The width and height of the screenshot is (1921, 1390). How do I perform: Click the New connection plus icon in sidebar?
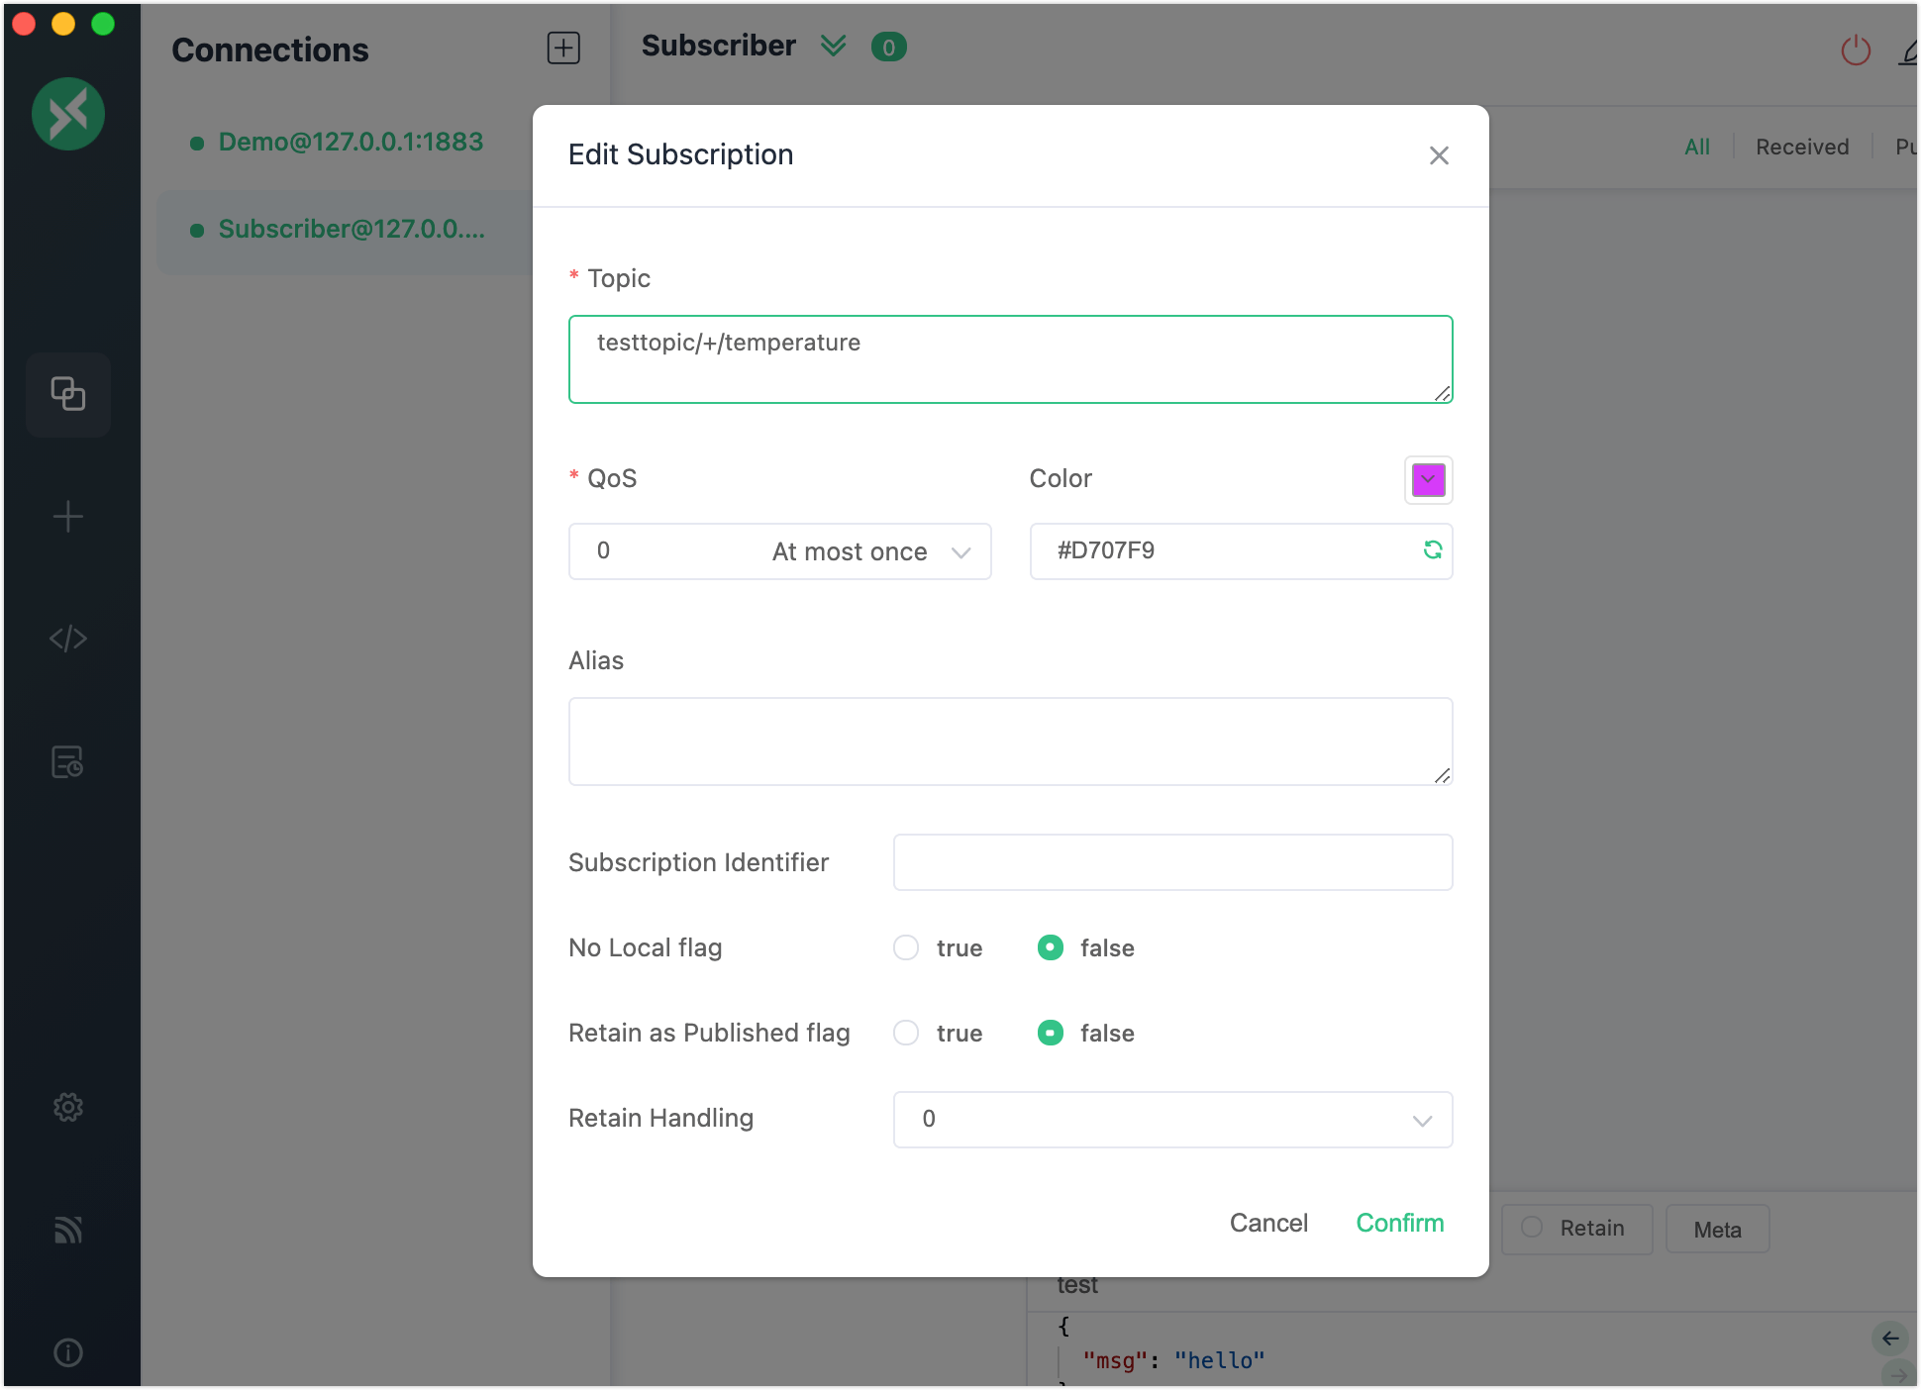tap(67, 517)
